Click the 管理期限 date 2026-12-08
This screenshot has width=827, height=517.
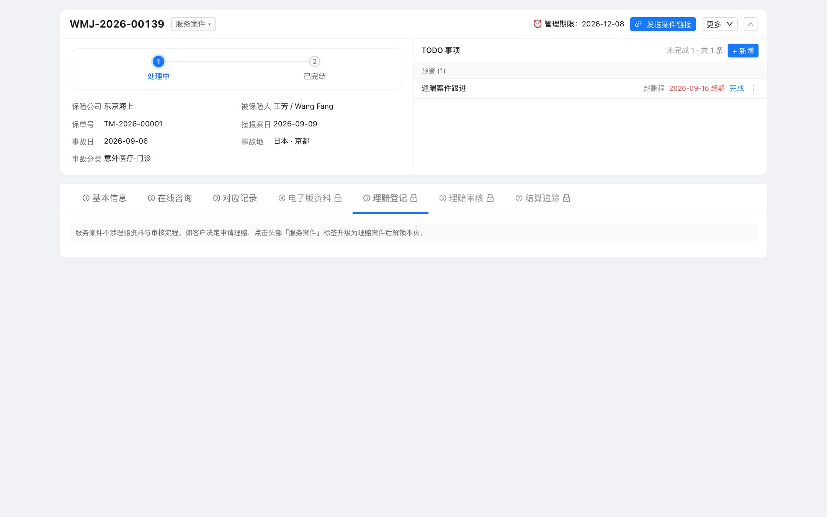[x=603, y=24]
